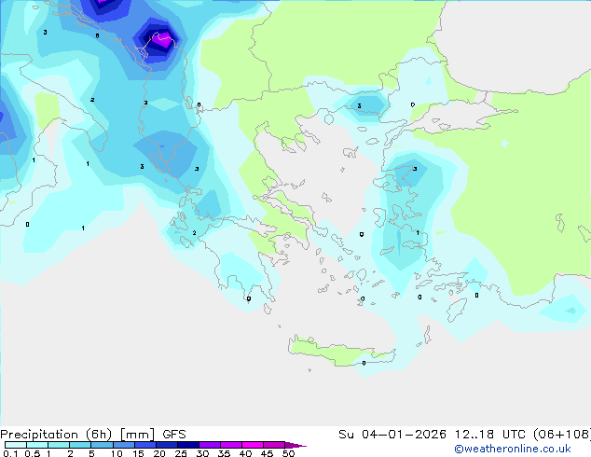The height and width of the screenshot is (457, 591).
Task: Pick the 15–20 mm legend swatch
Action: point(145,445)
